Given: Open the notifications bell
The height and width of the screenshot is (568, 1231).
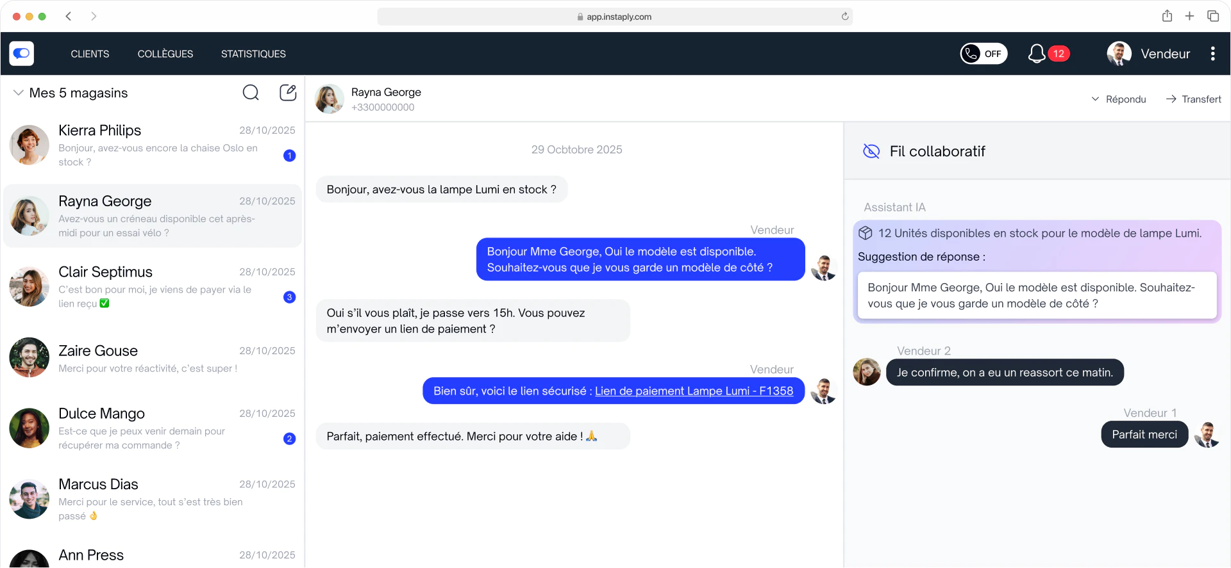Looking at the screenshot, I should pyautogui.click(x=1036, y=54).
